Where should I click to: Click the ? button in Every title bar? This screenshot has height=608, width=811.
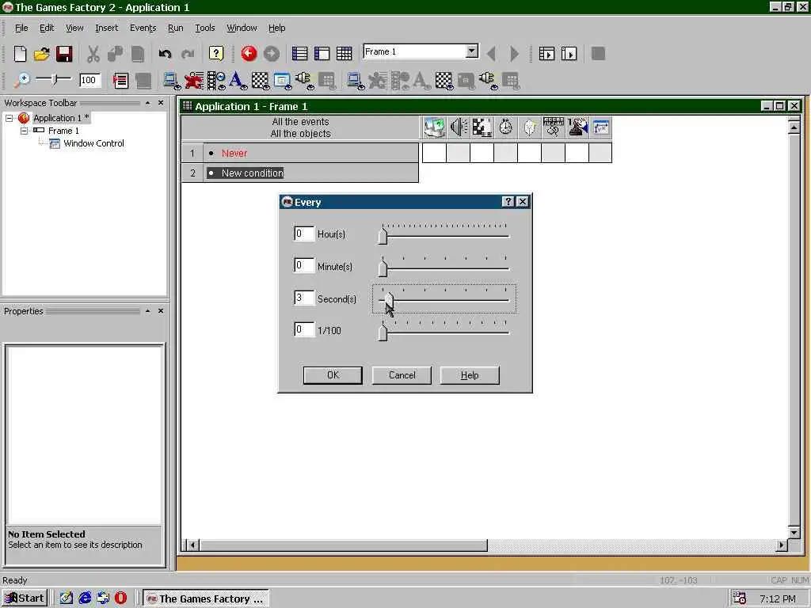(x=508, y=202)
